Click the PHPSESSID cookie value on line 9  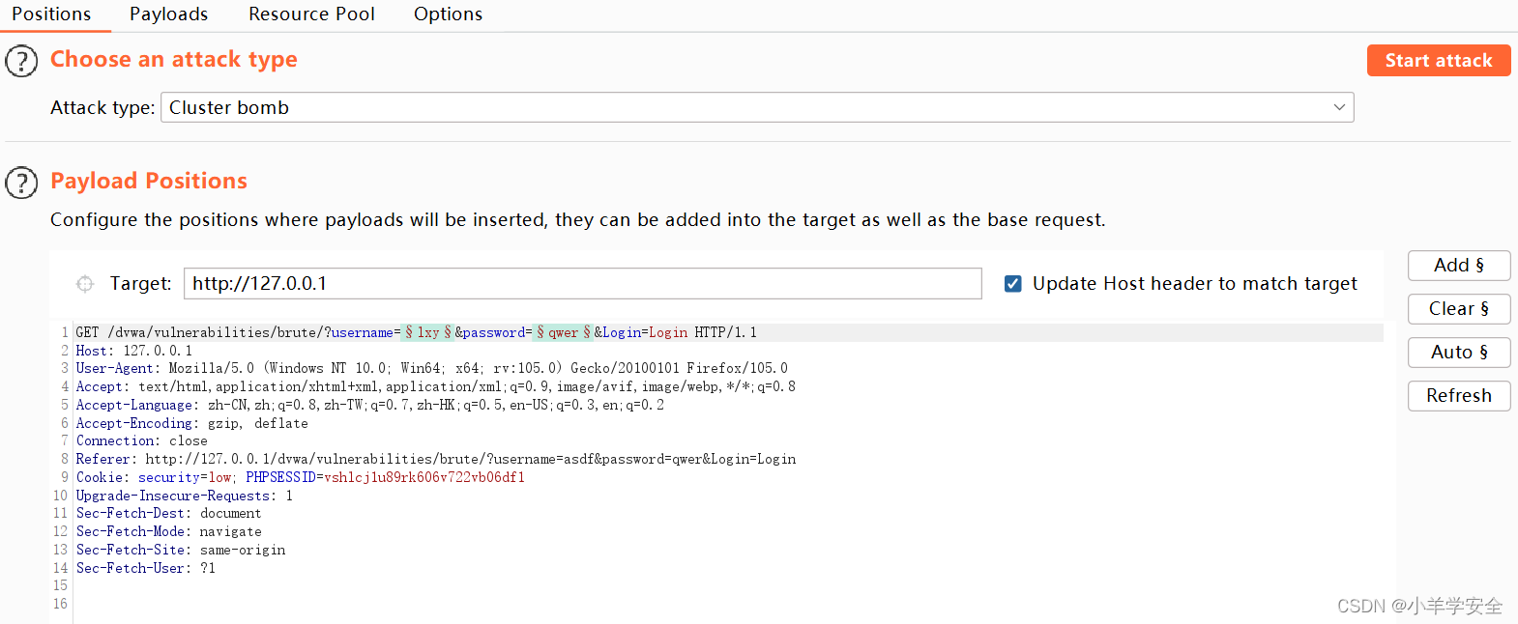tap(425, 477)
